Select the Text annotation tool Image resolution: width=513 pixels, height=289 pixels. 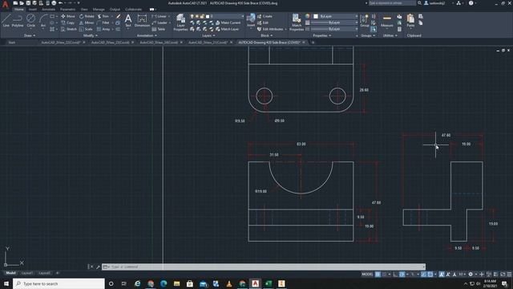[128, 21]
